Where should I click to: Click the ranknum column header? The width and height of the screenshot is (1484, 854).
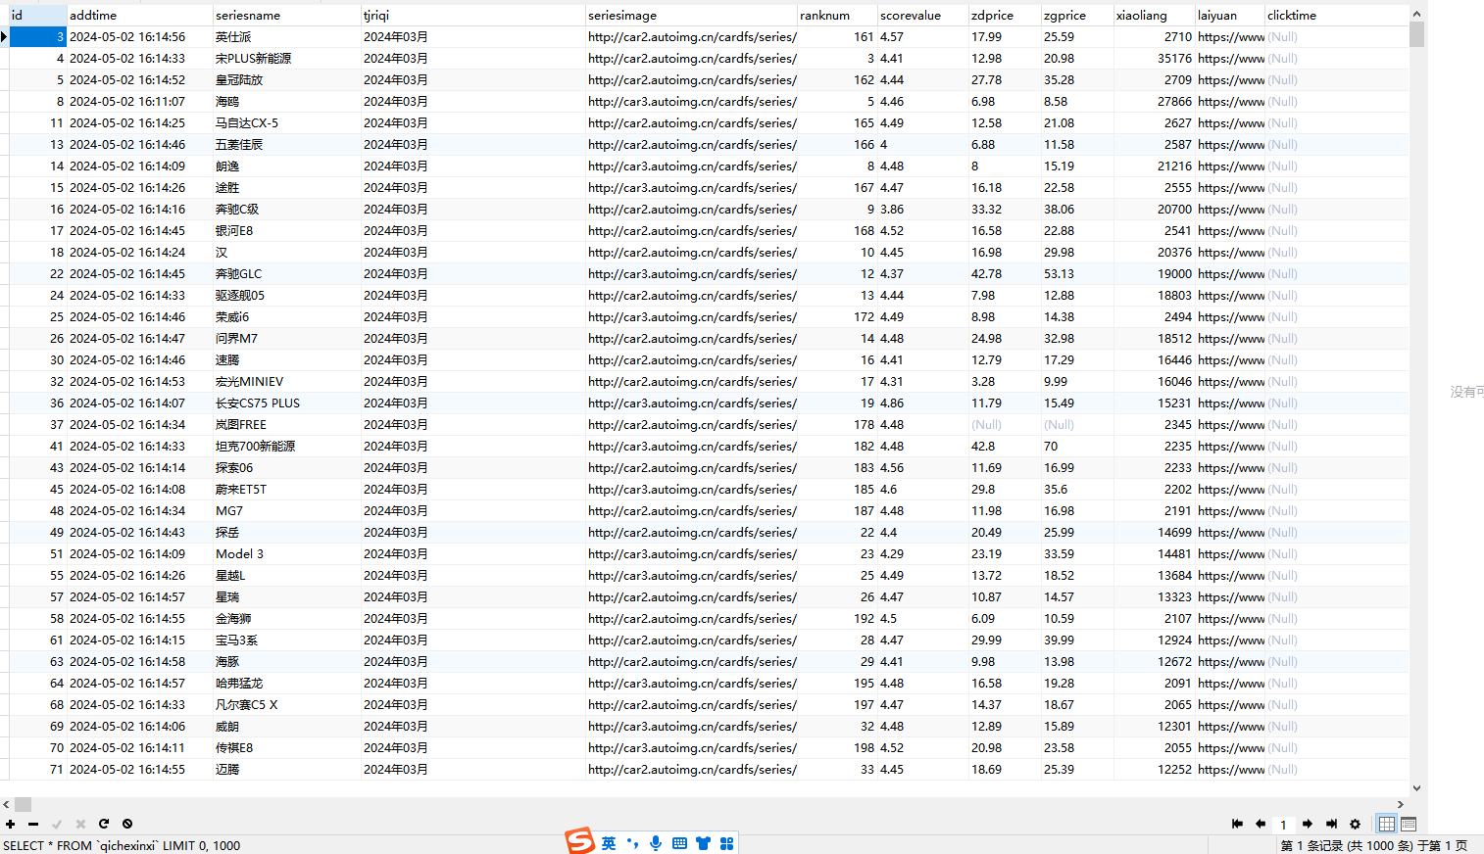[837, 16]
